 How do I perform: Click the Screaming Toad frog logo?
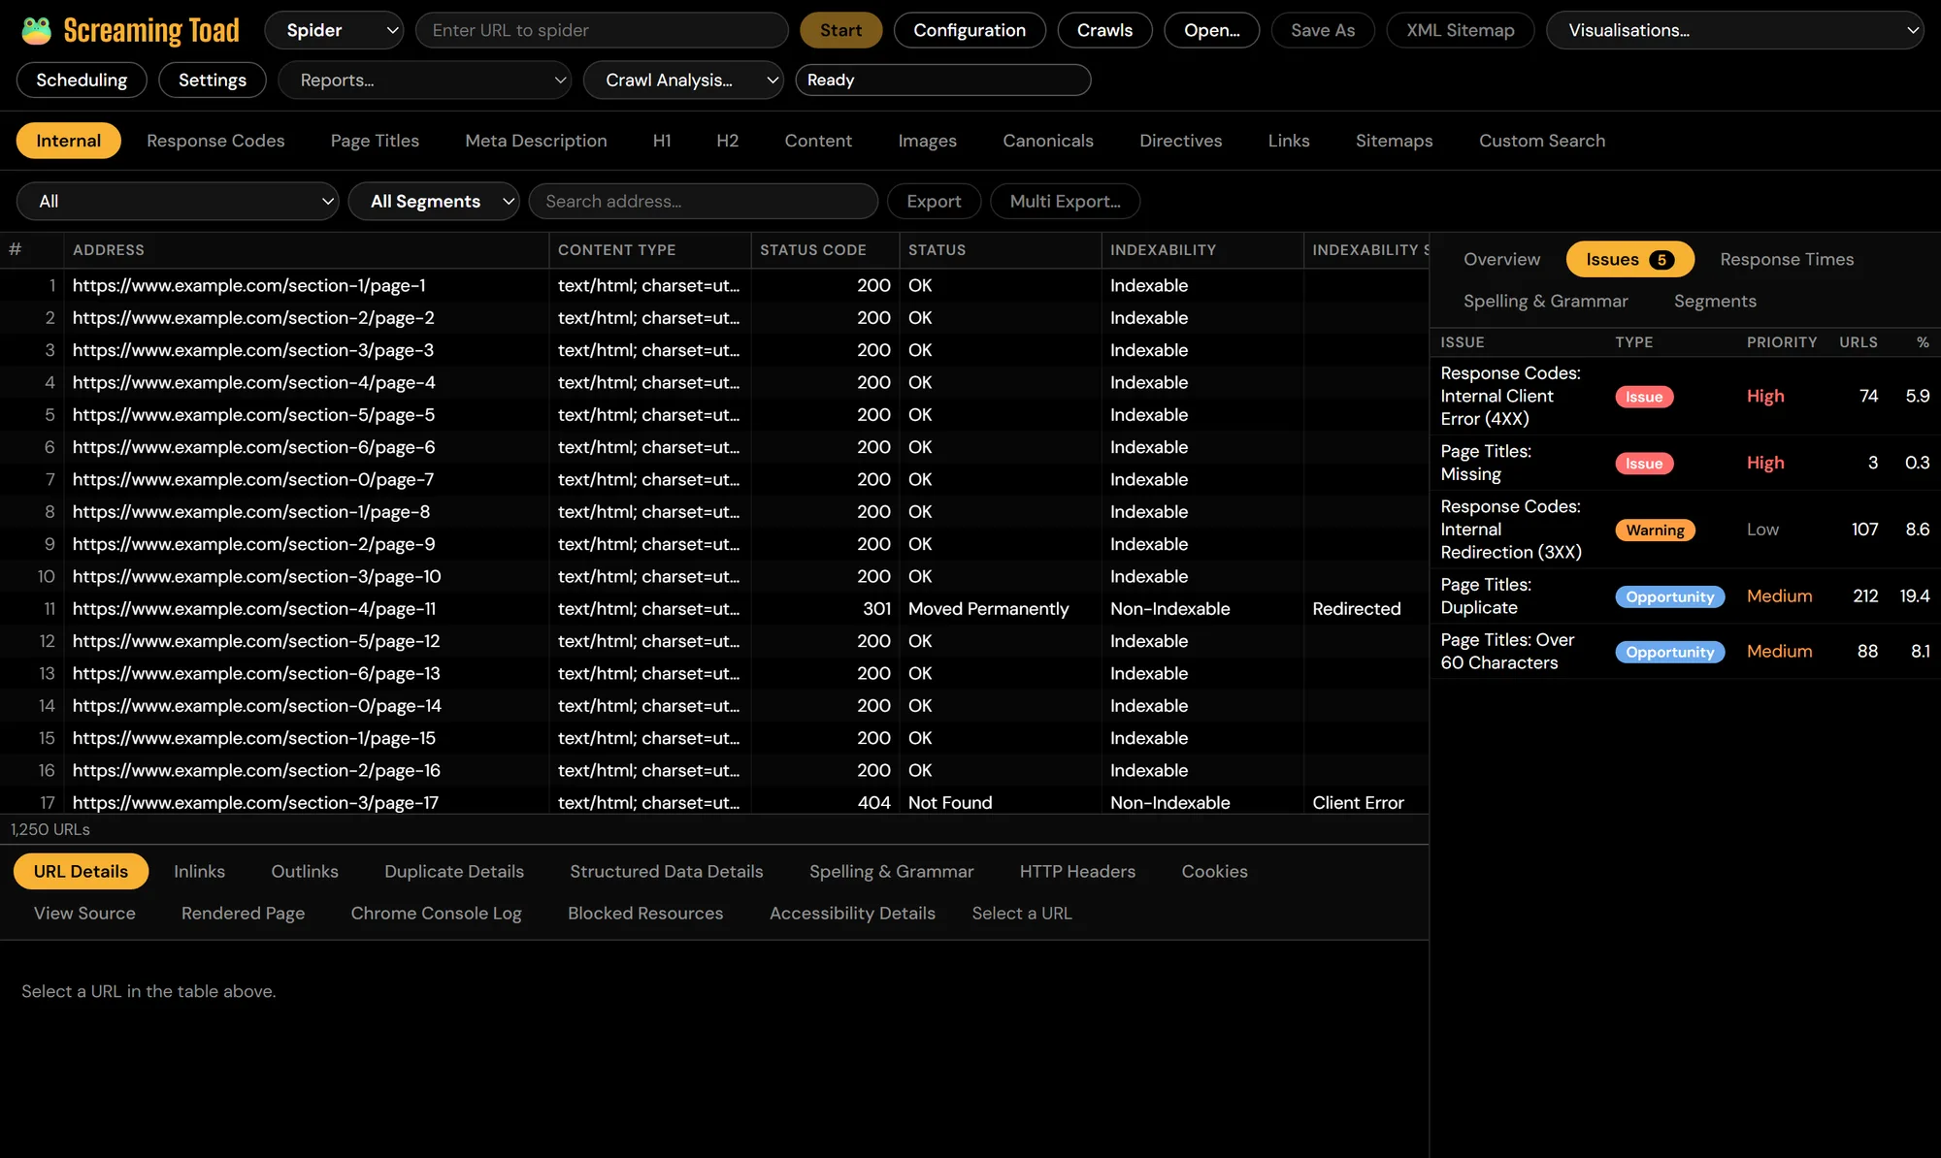(x=37, y=30)
